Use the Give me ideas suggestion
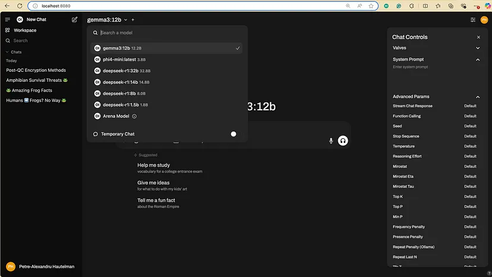Viewport: 492px width, 277px height. (x=162, y=185)
